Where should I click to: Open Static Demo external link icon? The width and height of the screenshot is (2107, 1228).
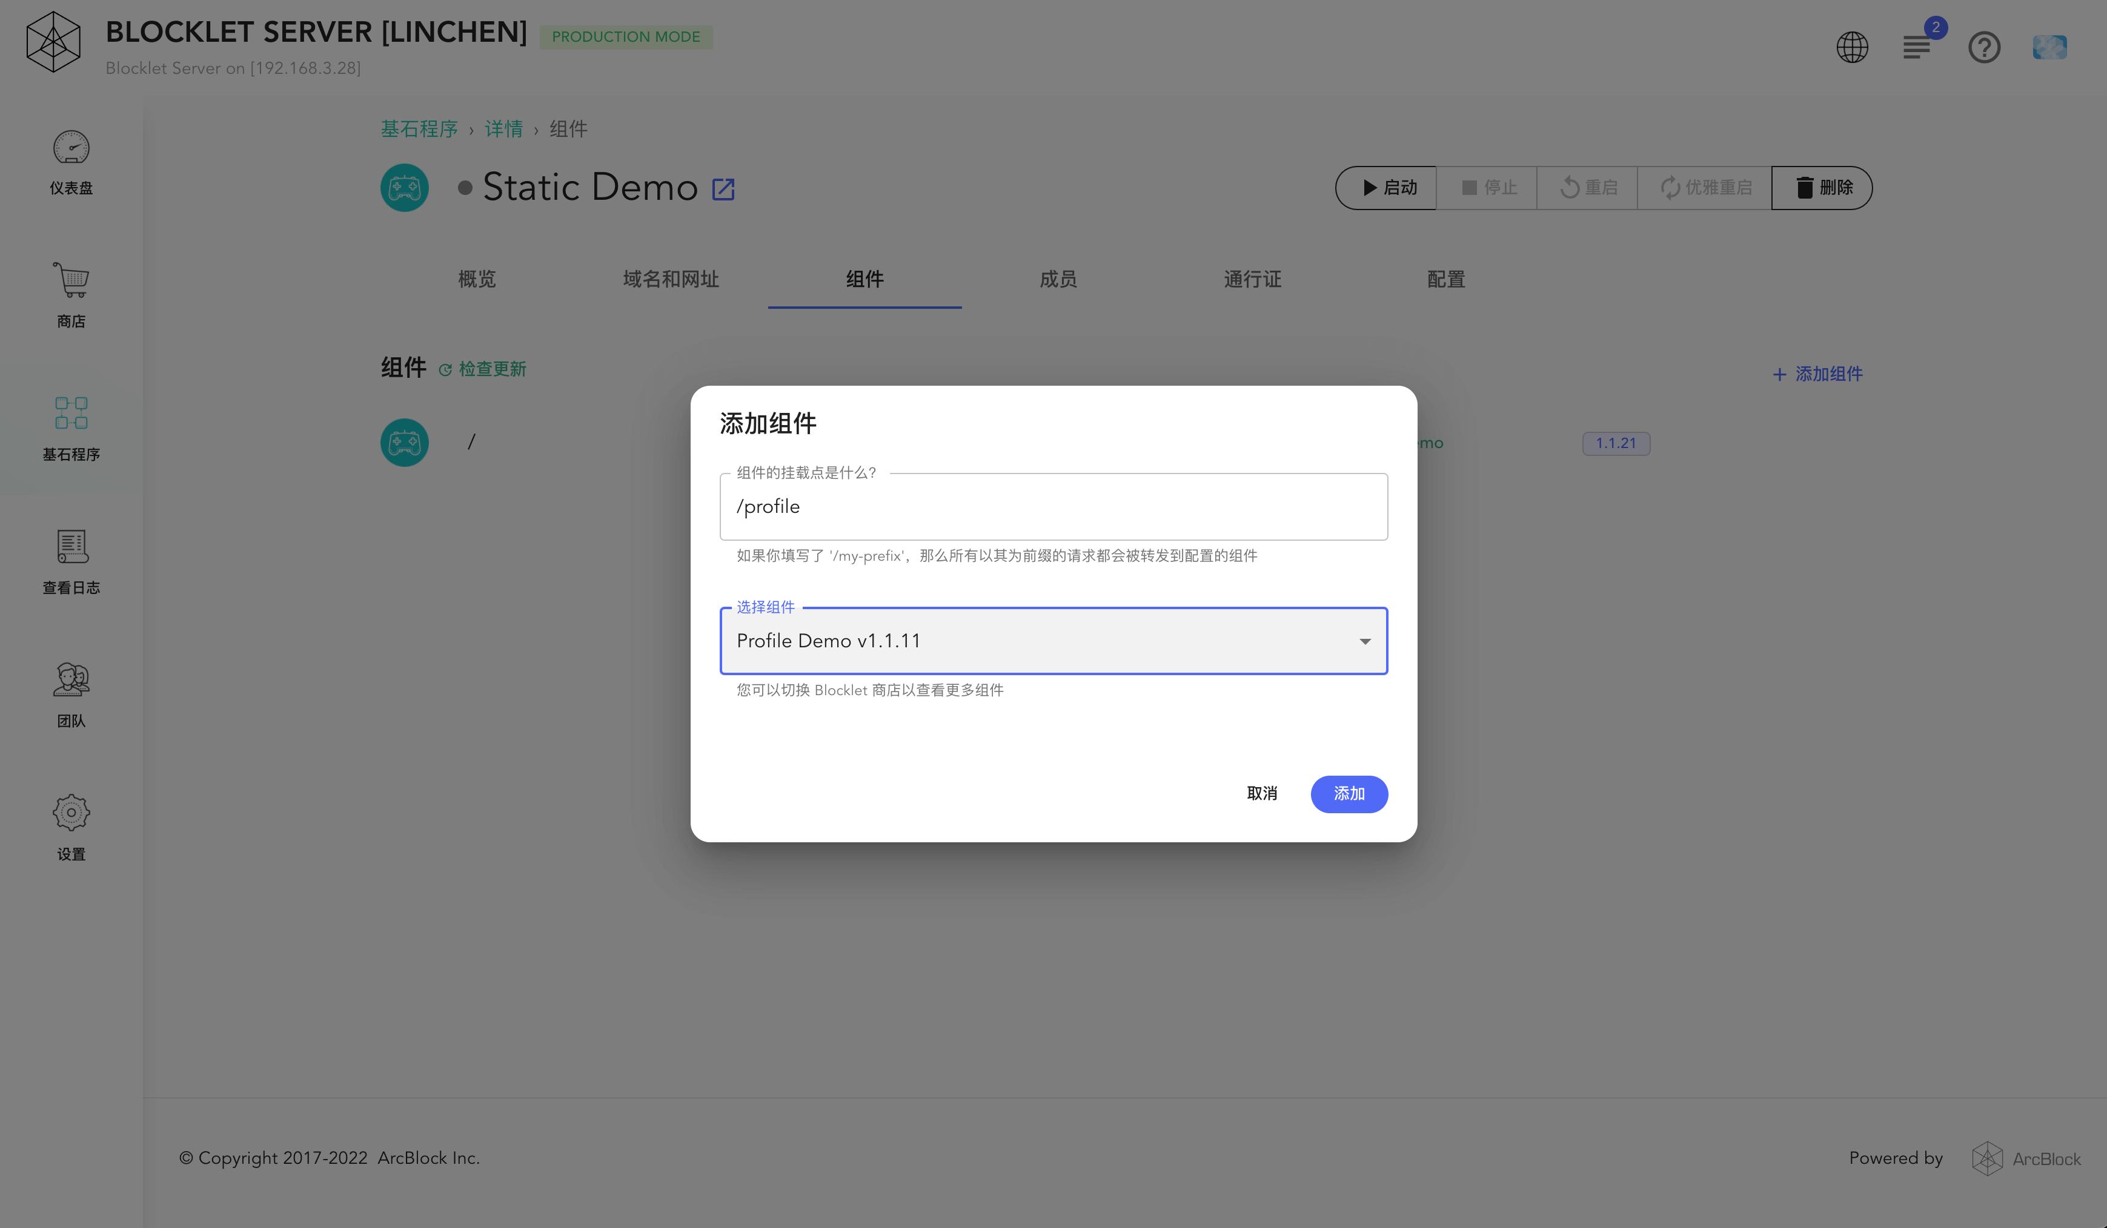tap(722, 190)
